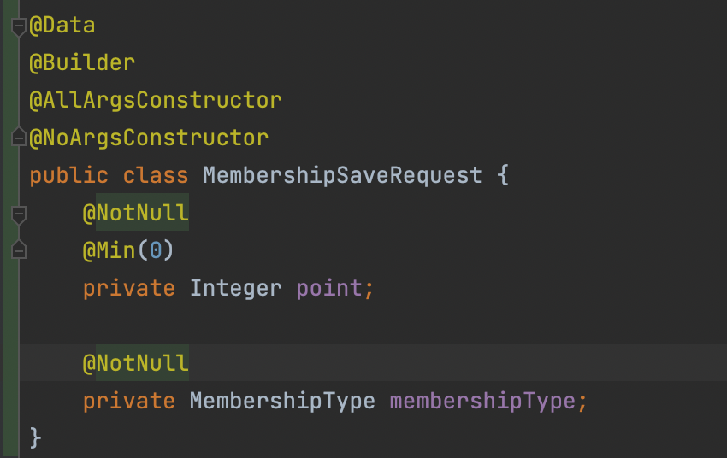Click the green change marker in gutter
Viewport: 727px width, 458px height.
click(11, 229)
